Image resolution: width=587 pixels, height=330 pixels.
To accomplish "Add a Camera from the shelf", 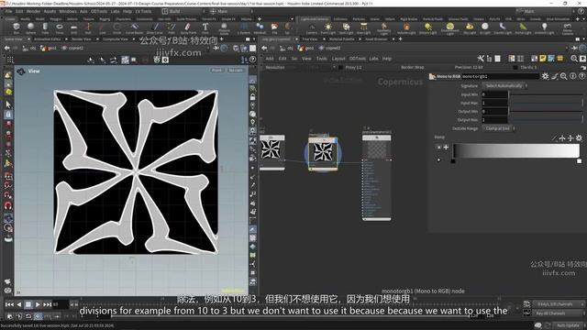I will point(312,28).
